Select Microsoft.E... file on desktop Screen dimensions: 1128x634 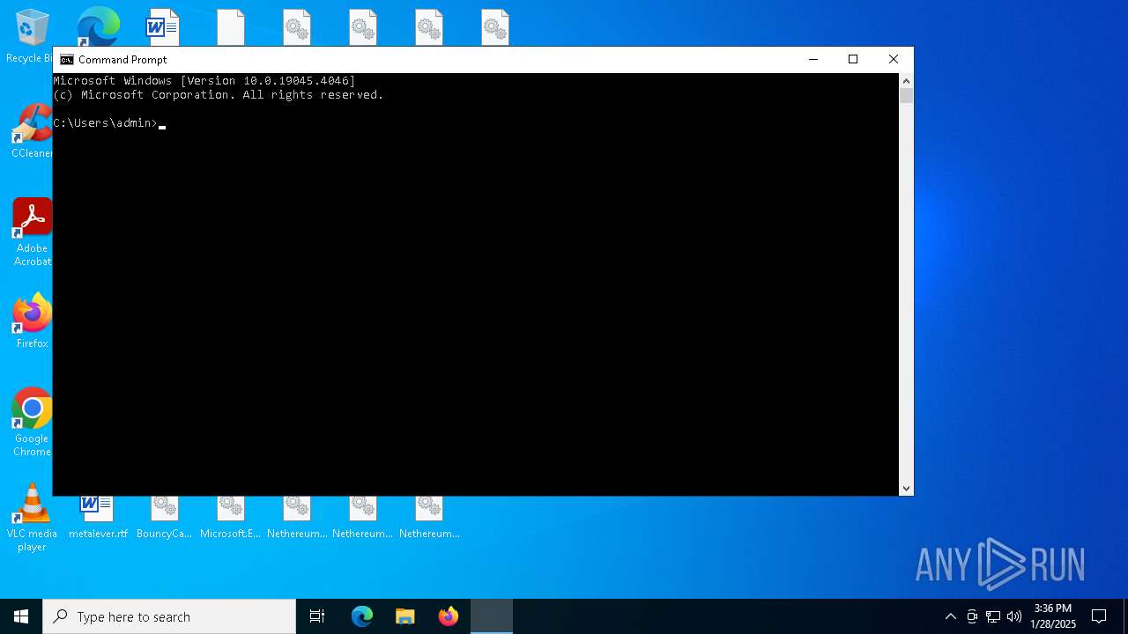[x=230, y=517]
